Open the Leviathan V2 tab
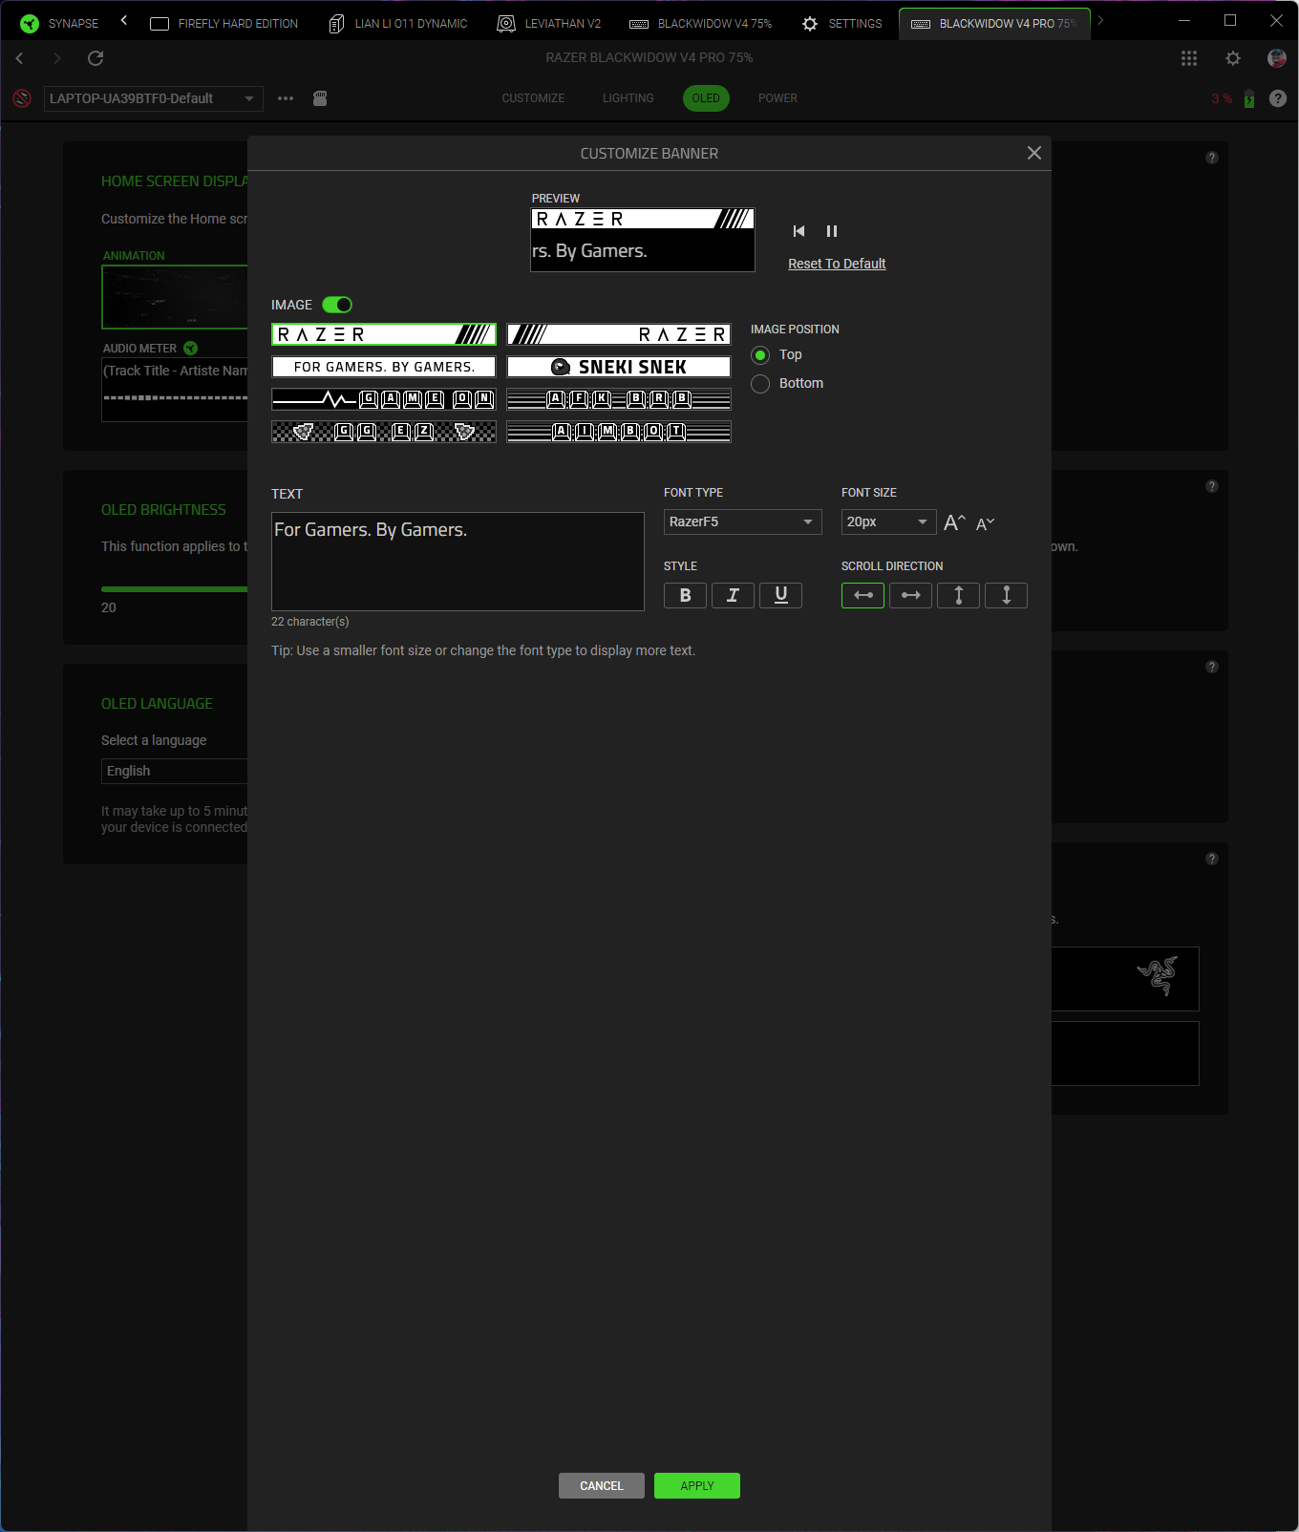Screen dimensions: 1299x1532 (549, 23)
